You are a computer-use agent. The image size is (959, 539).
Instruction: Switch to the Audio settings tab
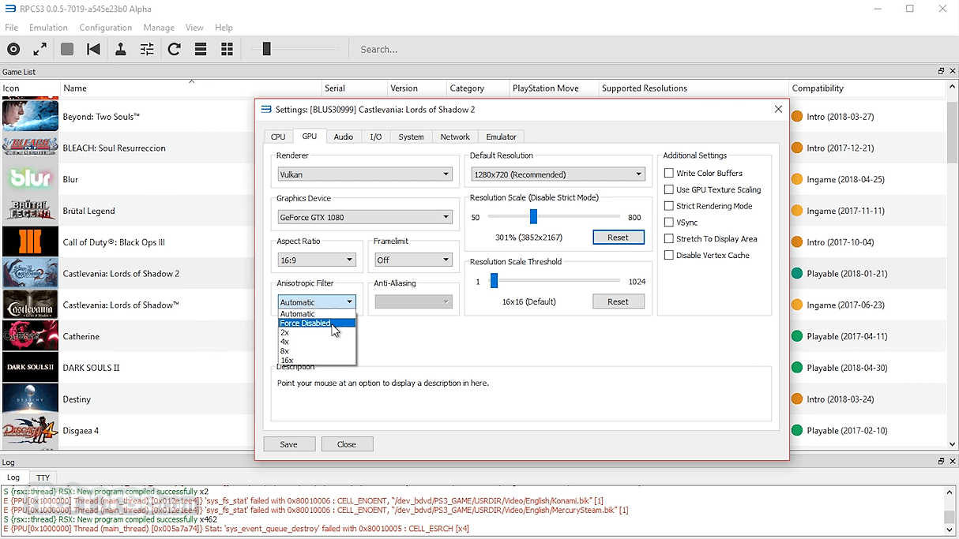344,137
